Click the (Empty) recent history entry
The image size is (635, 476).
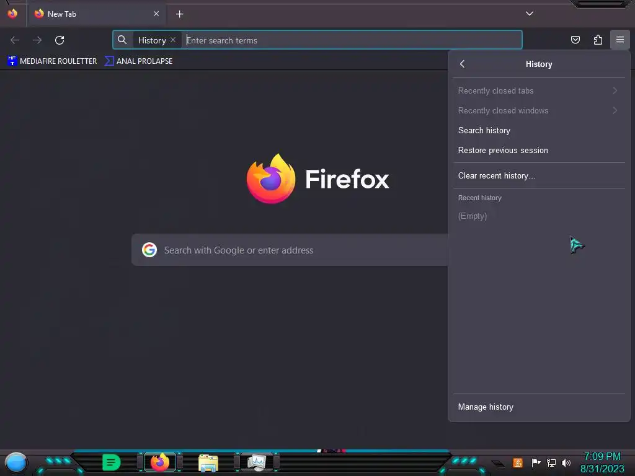click(472, 216)
